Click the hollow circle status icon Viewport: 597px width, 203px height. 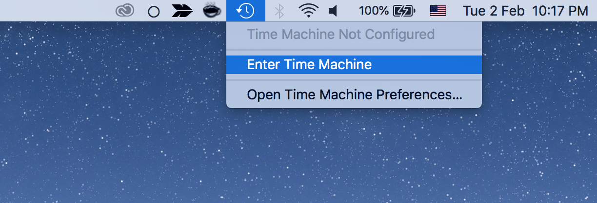tap(154, 12)
